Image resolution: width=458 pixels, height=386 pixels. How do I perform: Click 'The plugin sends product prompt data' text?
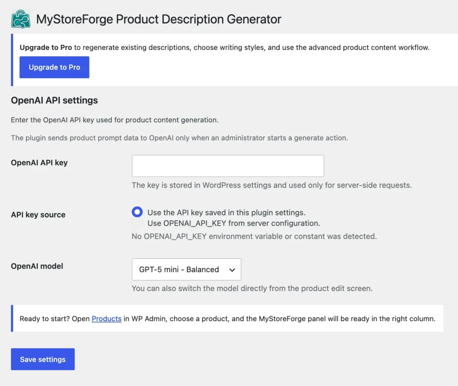pyautogui.click(x=179, y=138)
